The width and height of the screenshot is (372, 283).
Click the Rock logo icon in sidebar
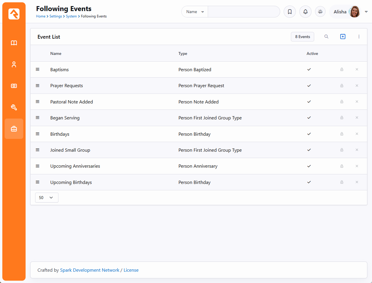(14, 14)
